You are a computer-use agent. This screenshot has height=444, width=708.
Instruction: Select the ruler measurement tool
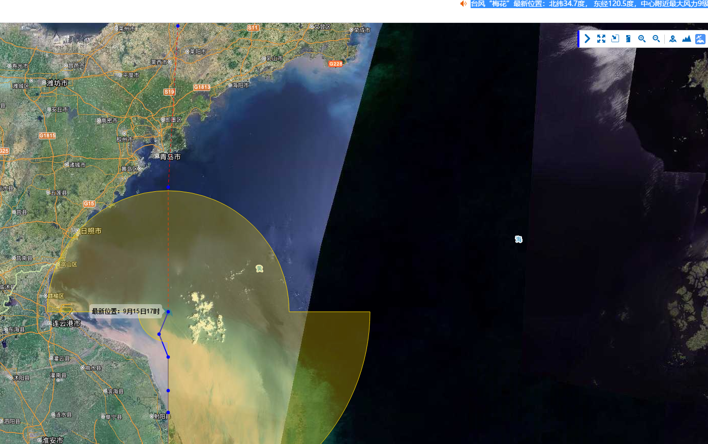(628, 39)
